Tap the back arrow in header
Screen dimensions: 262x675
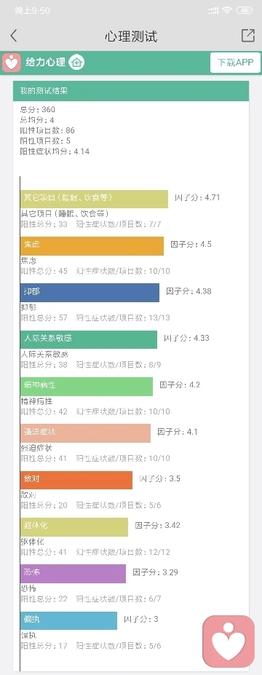14,36
